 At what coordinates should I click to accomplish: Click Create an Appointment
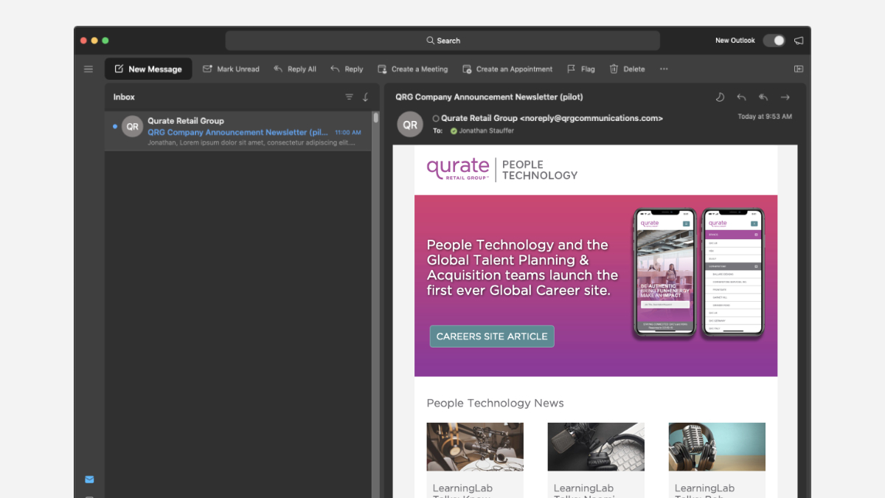pos(507,69)
